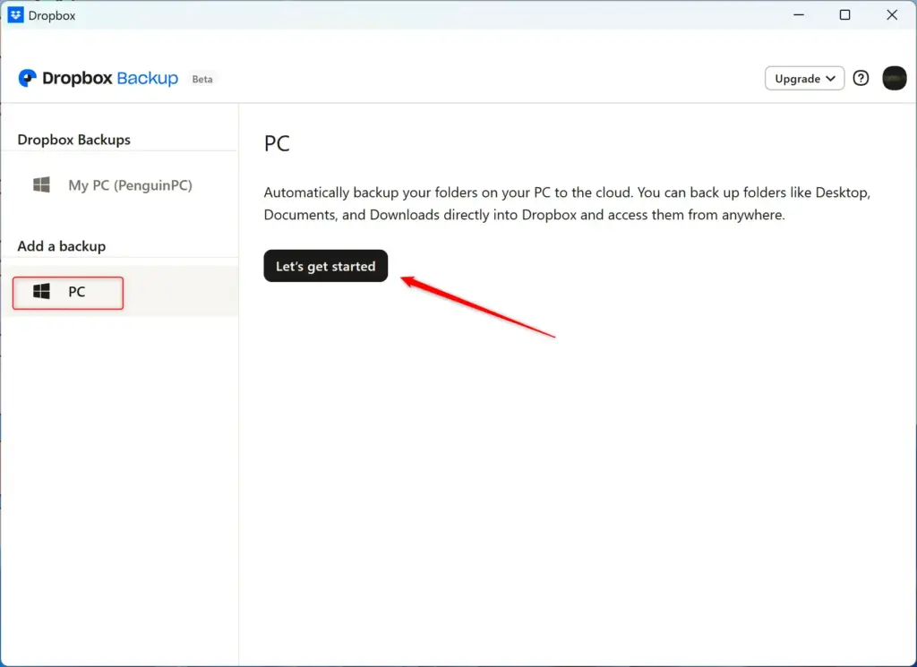Maximize the Dropbox window

coord(844,14)
